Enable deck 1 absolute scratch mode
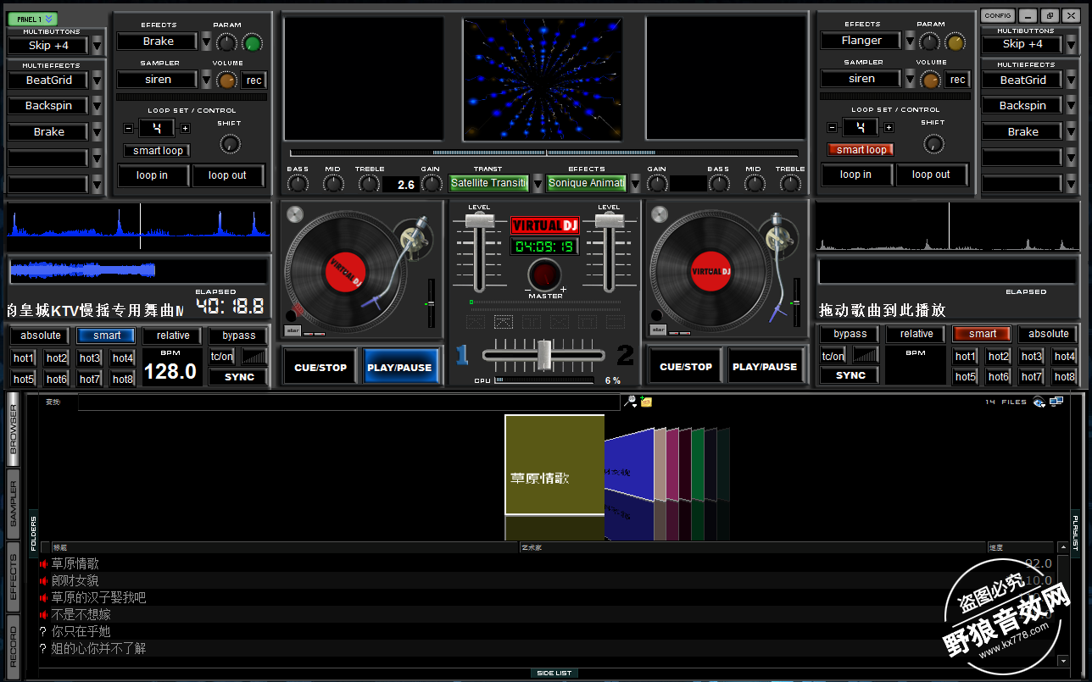The width and height of the screenshot is (1092, 682). click(41, 335)
